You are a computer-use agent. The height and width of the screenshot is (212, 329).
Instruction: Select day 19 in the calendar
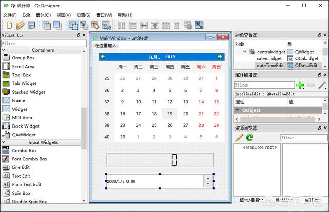point(170,114)
